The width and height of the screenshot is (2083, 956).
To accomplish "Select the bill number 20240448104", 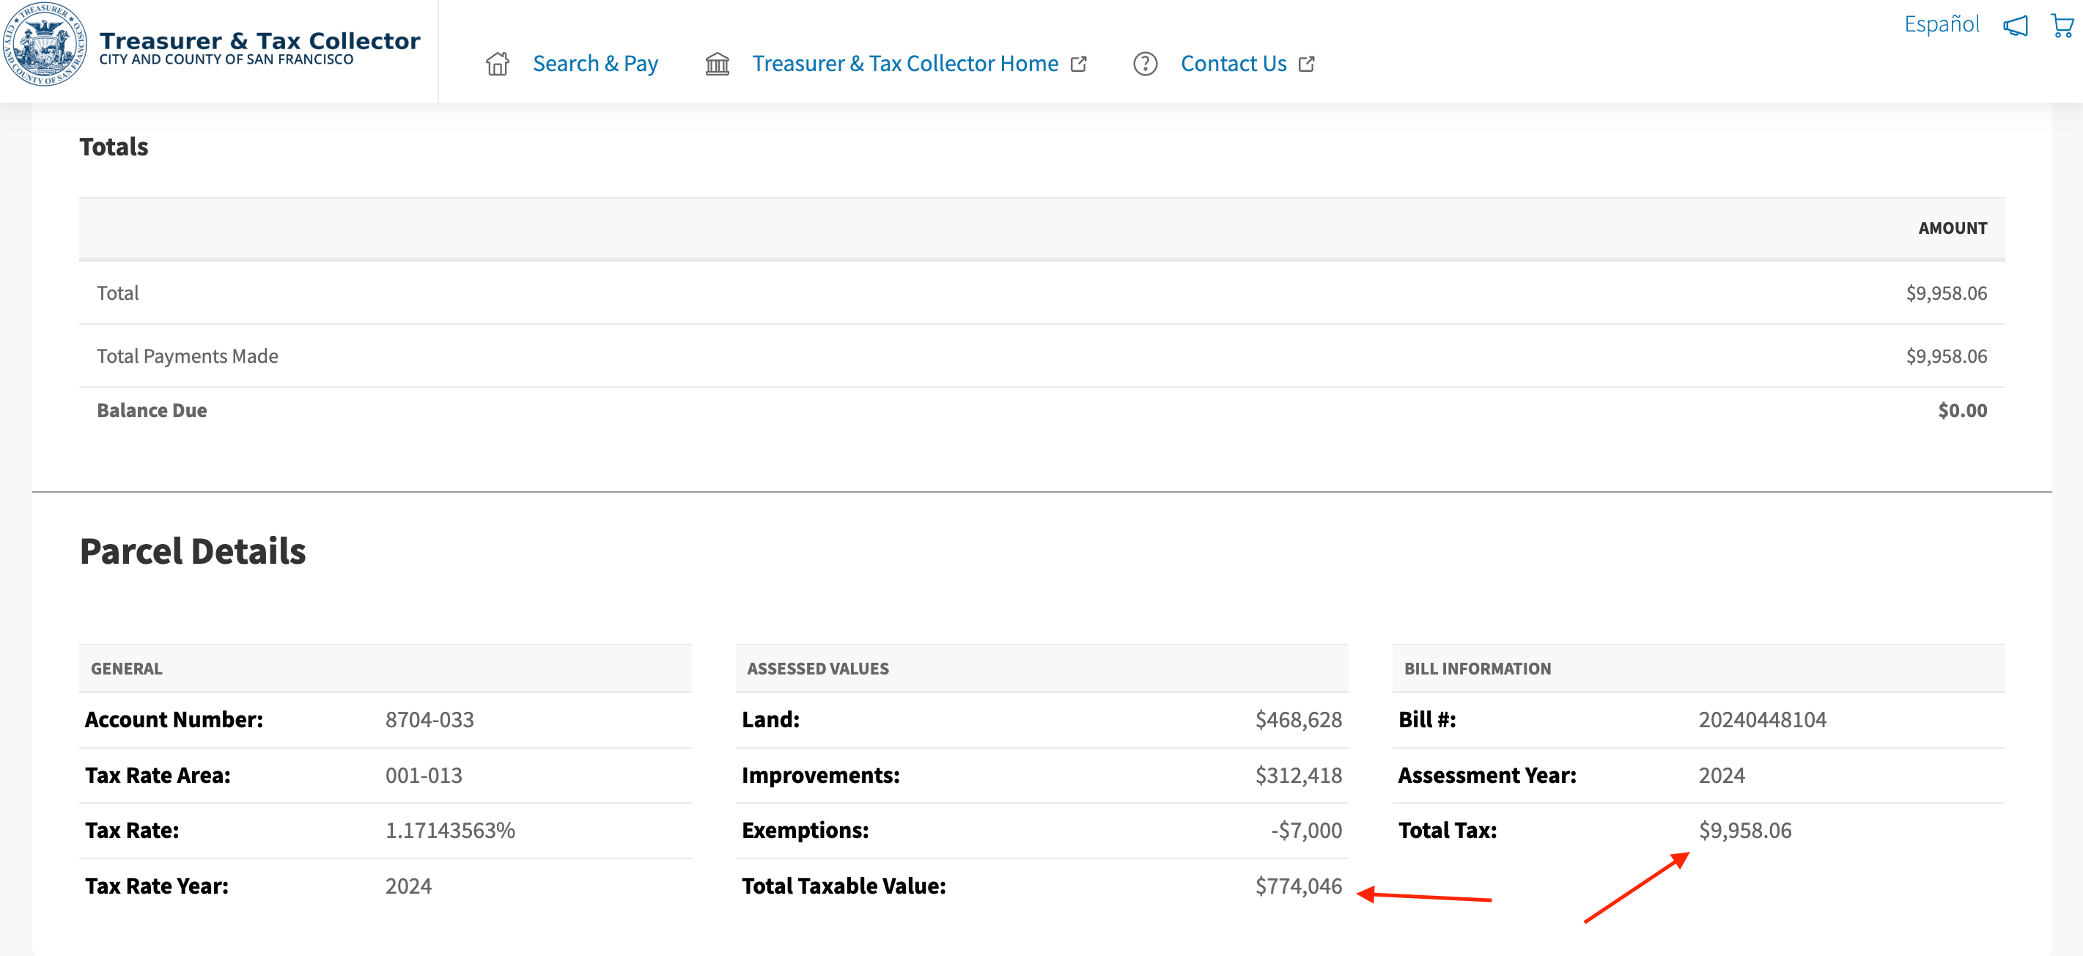I will click(1761, 719).
